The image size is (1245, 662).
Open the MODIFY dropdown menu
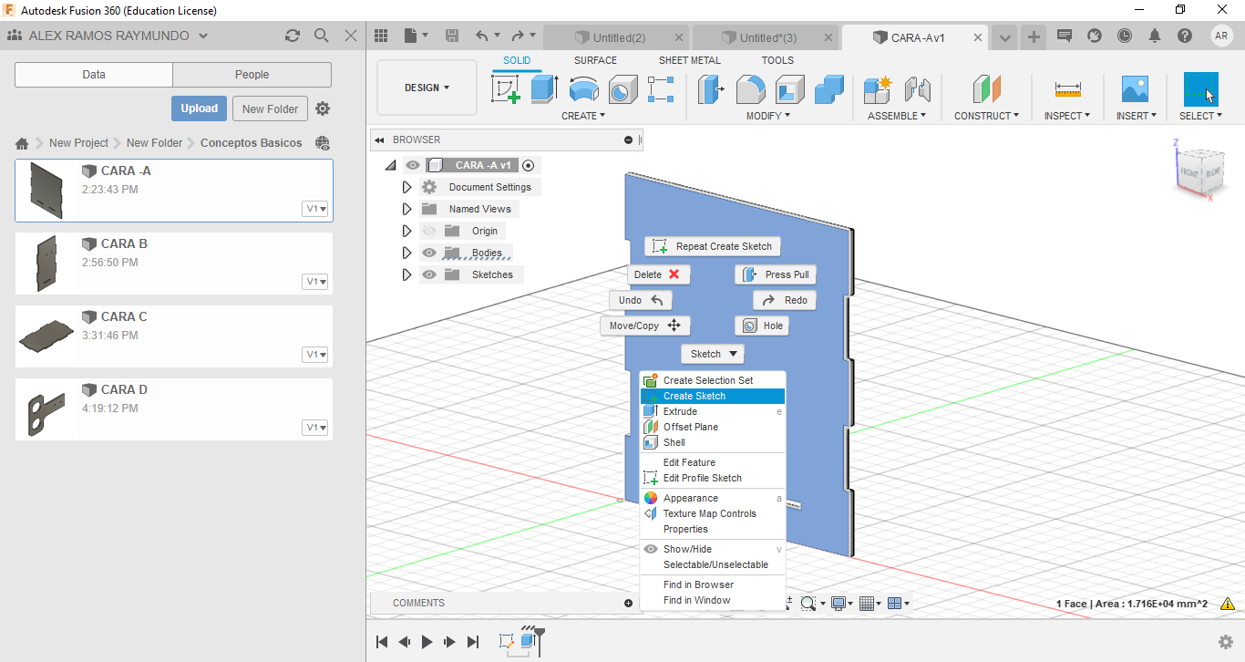(x=768, y=116)
